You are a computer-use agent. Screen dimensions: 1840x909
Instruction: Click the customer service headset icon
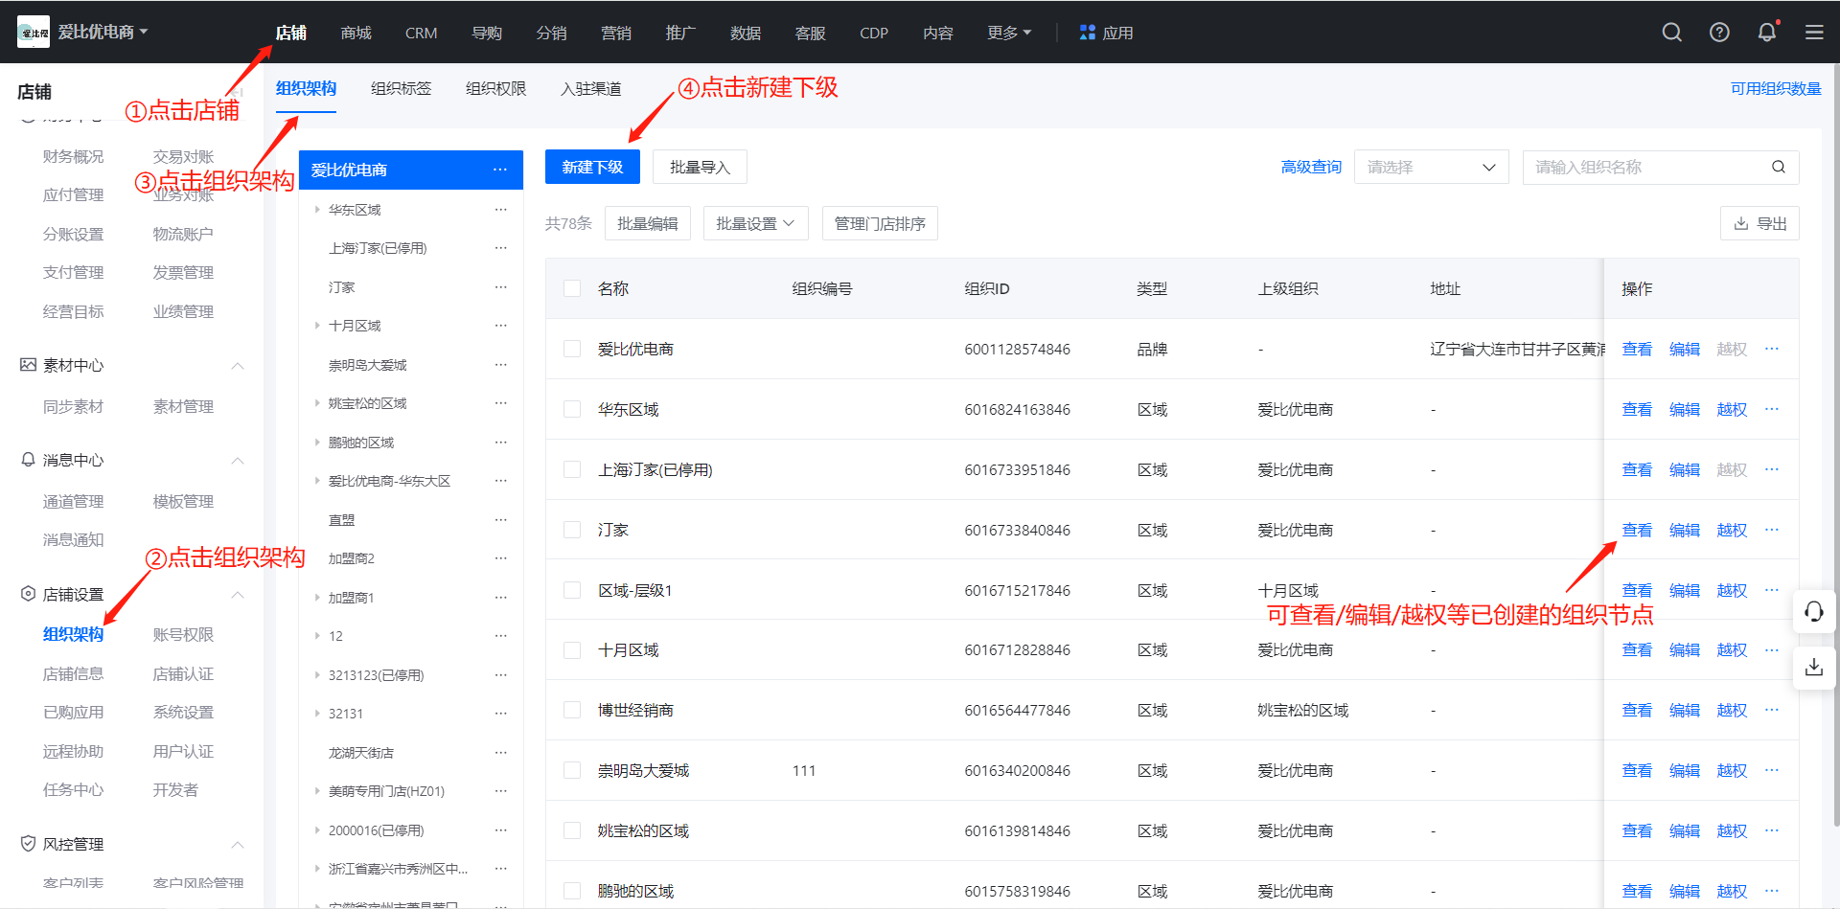pos(1813,611)
